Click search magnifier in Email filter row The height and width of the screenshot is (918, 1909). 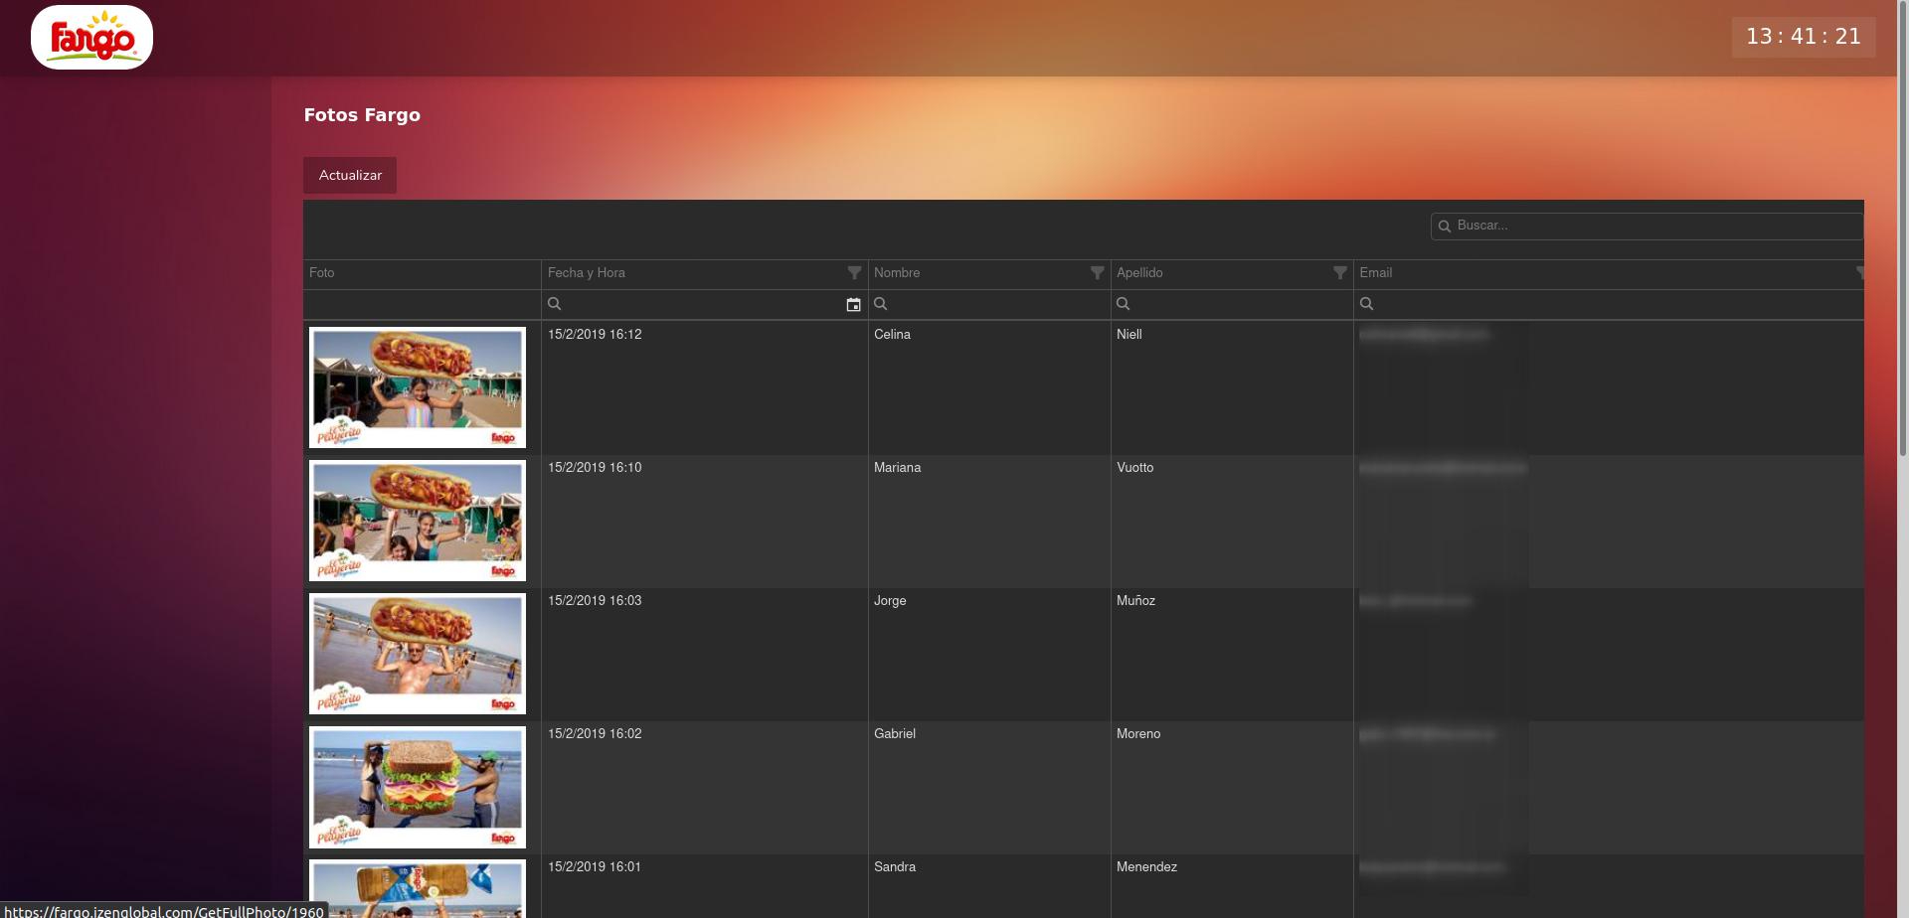pyautogui.click(x=1366, y=304)
